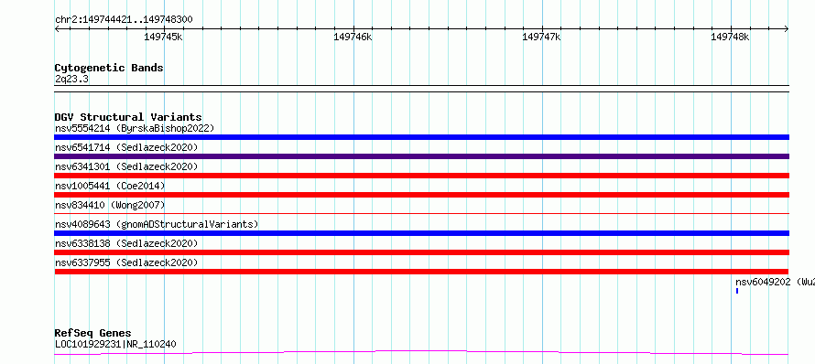Select the RefSeq Genes track title

pyautogui.click(x=93, y=333)
